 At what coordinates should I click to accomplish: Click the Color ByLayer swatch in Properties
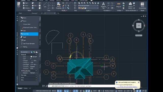tap(31, 57)
